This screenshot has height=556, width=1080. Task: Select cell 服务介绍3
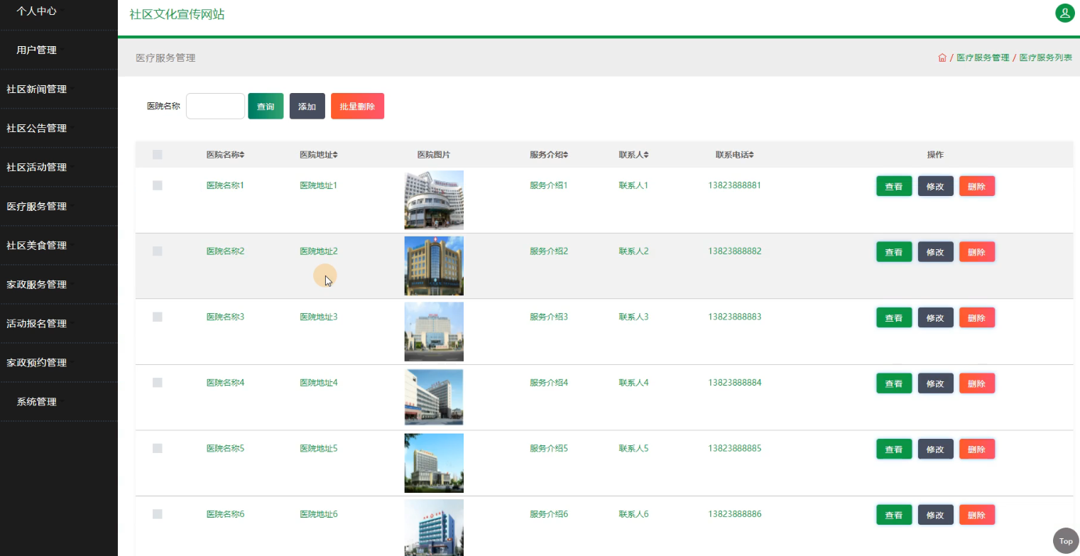tap(549, 317)
